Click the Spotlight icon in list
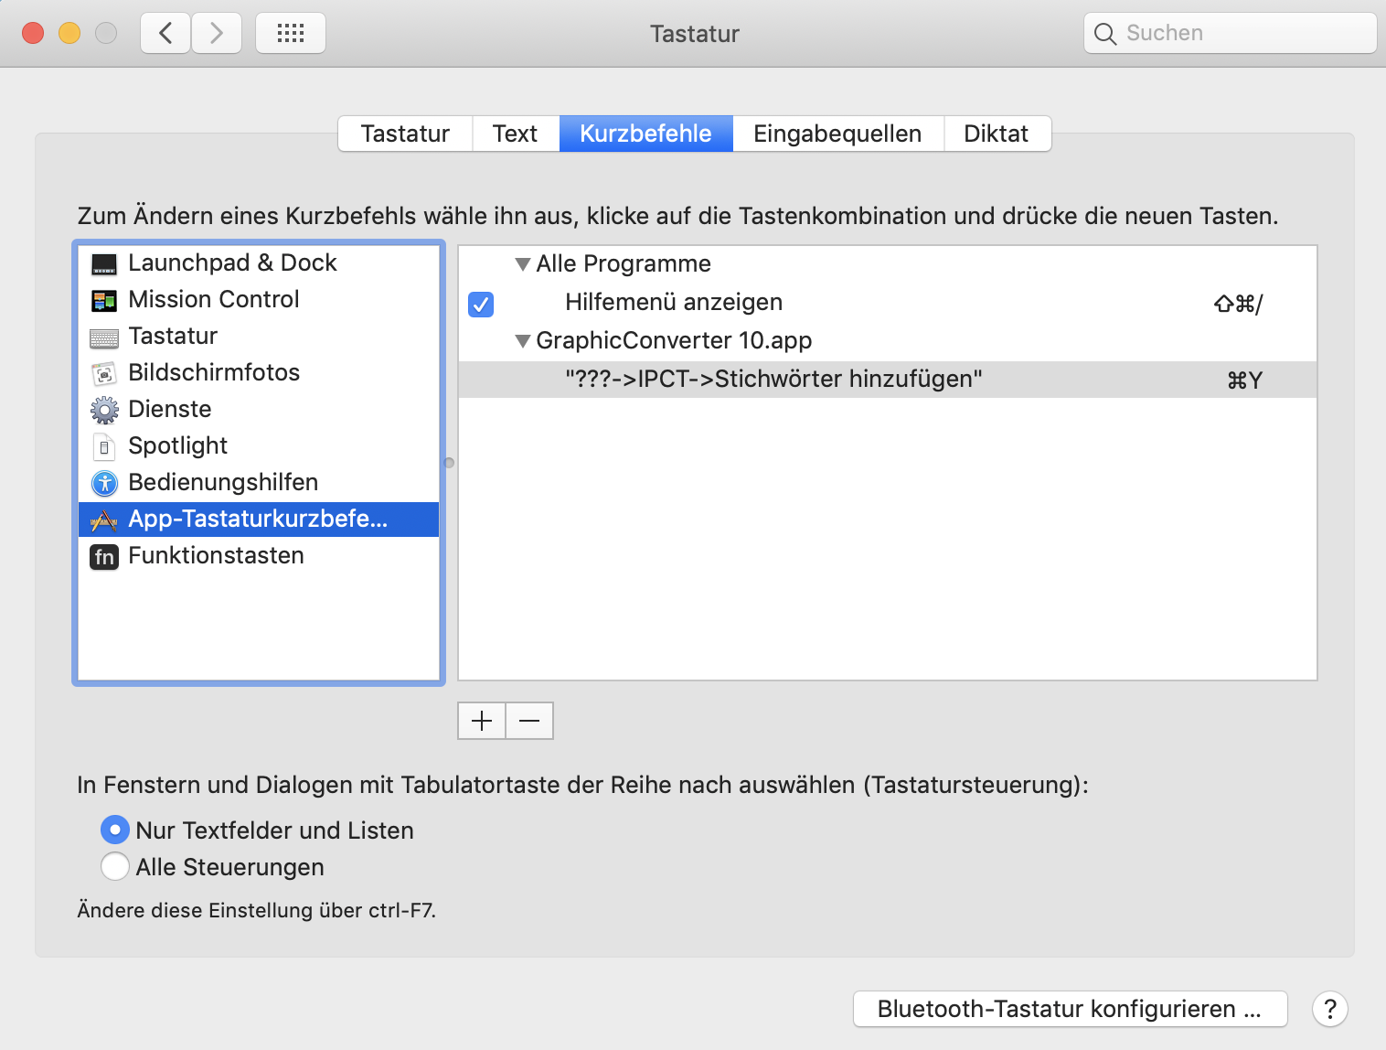This screenshot has width=1386, height=1050. click(x=104, y=447)
